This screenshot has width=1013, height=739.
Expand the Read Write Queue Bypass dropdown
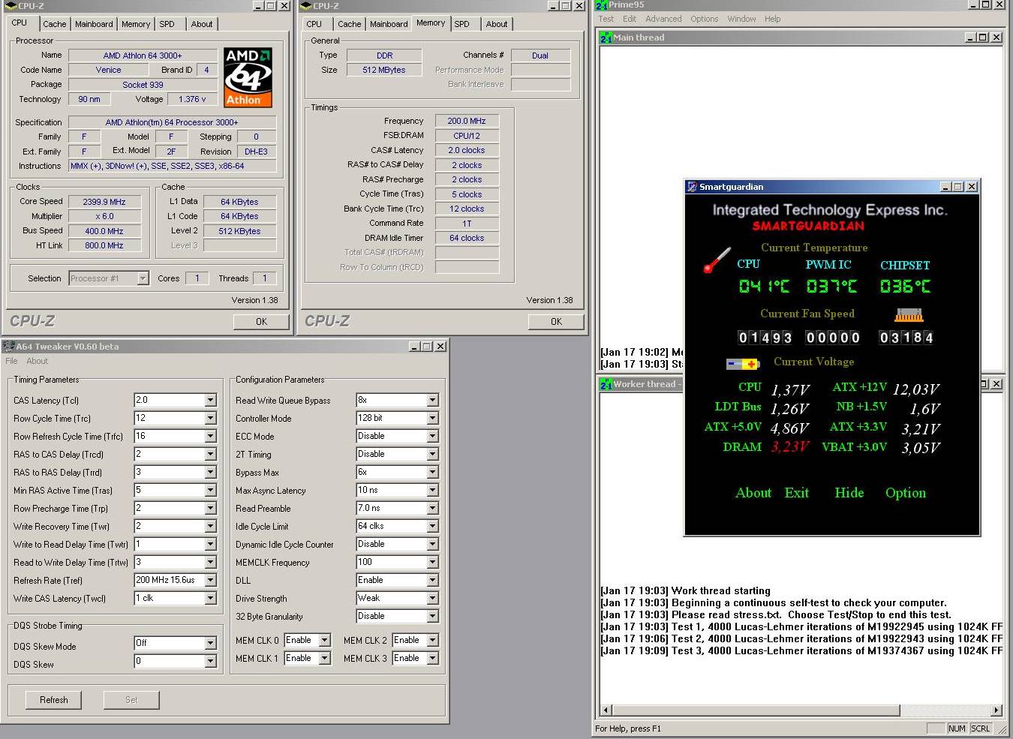[432, 400]
